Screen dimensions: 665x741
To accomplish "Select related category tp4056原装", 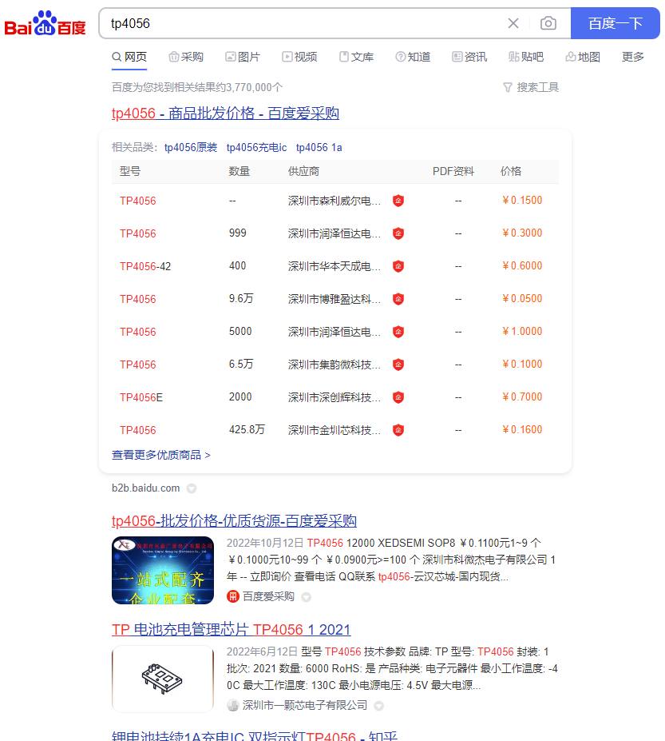I will point(191,147).
